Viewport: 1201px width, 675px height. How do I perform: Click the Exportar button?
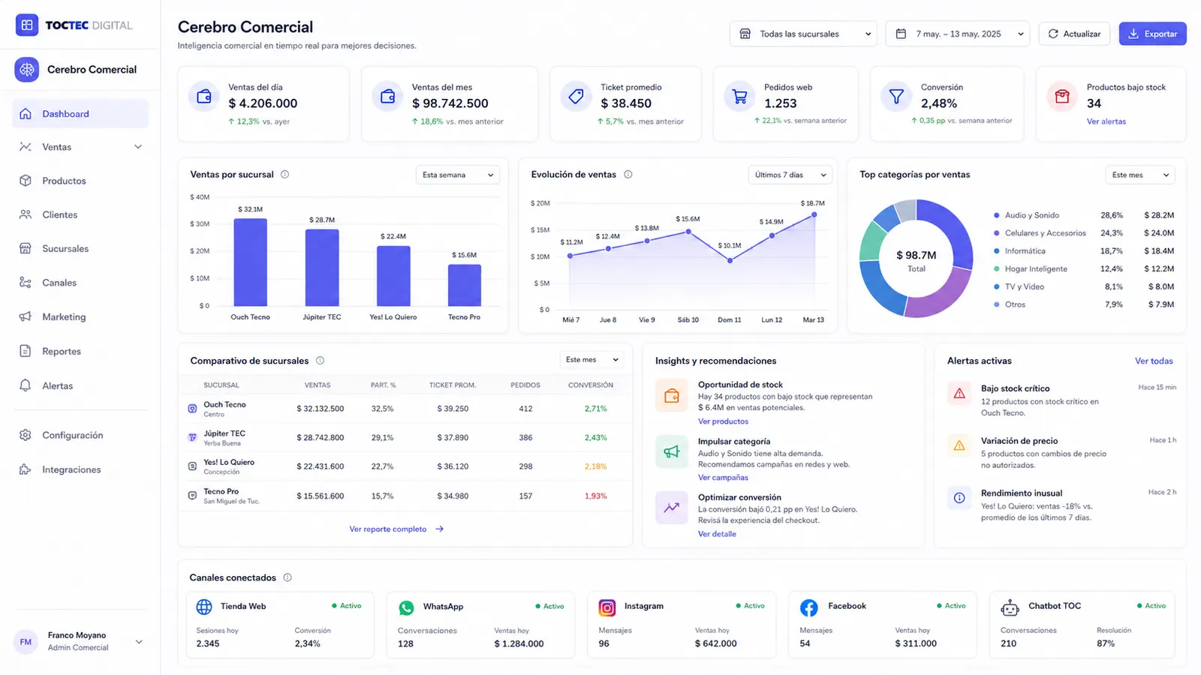point(1153,34)
